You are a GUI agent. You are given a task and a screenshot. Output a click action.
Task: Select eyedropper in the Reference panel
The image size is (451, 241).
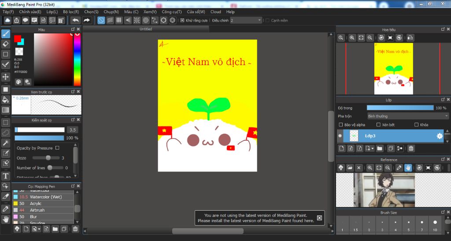pyautogui.click(x=399, y=168)
